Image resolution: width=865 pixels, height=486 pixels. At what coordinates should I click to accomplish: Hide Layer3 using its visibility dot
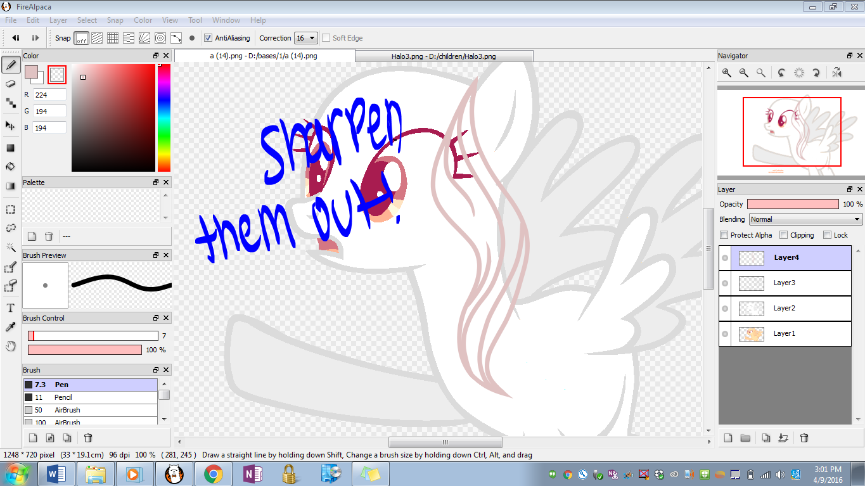[x=725, y=283]
